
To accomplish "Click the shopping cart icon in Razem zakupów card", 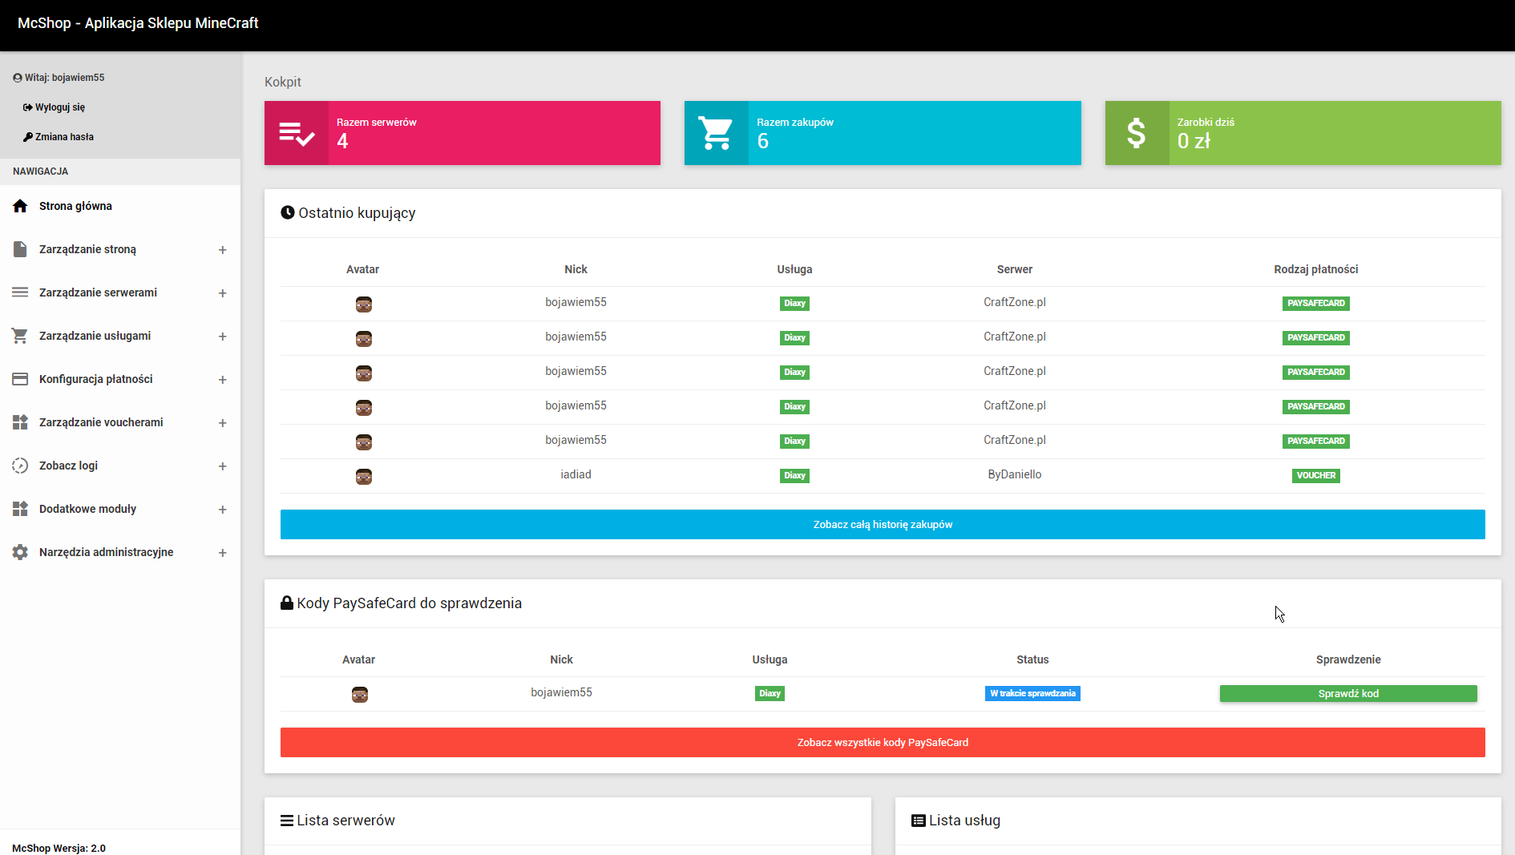I will tap(715, 133).
